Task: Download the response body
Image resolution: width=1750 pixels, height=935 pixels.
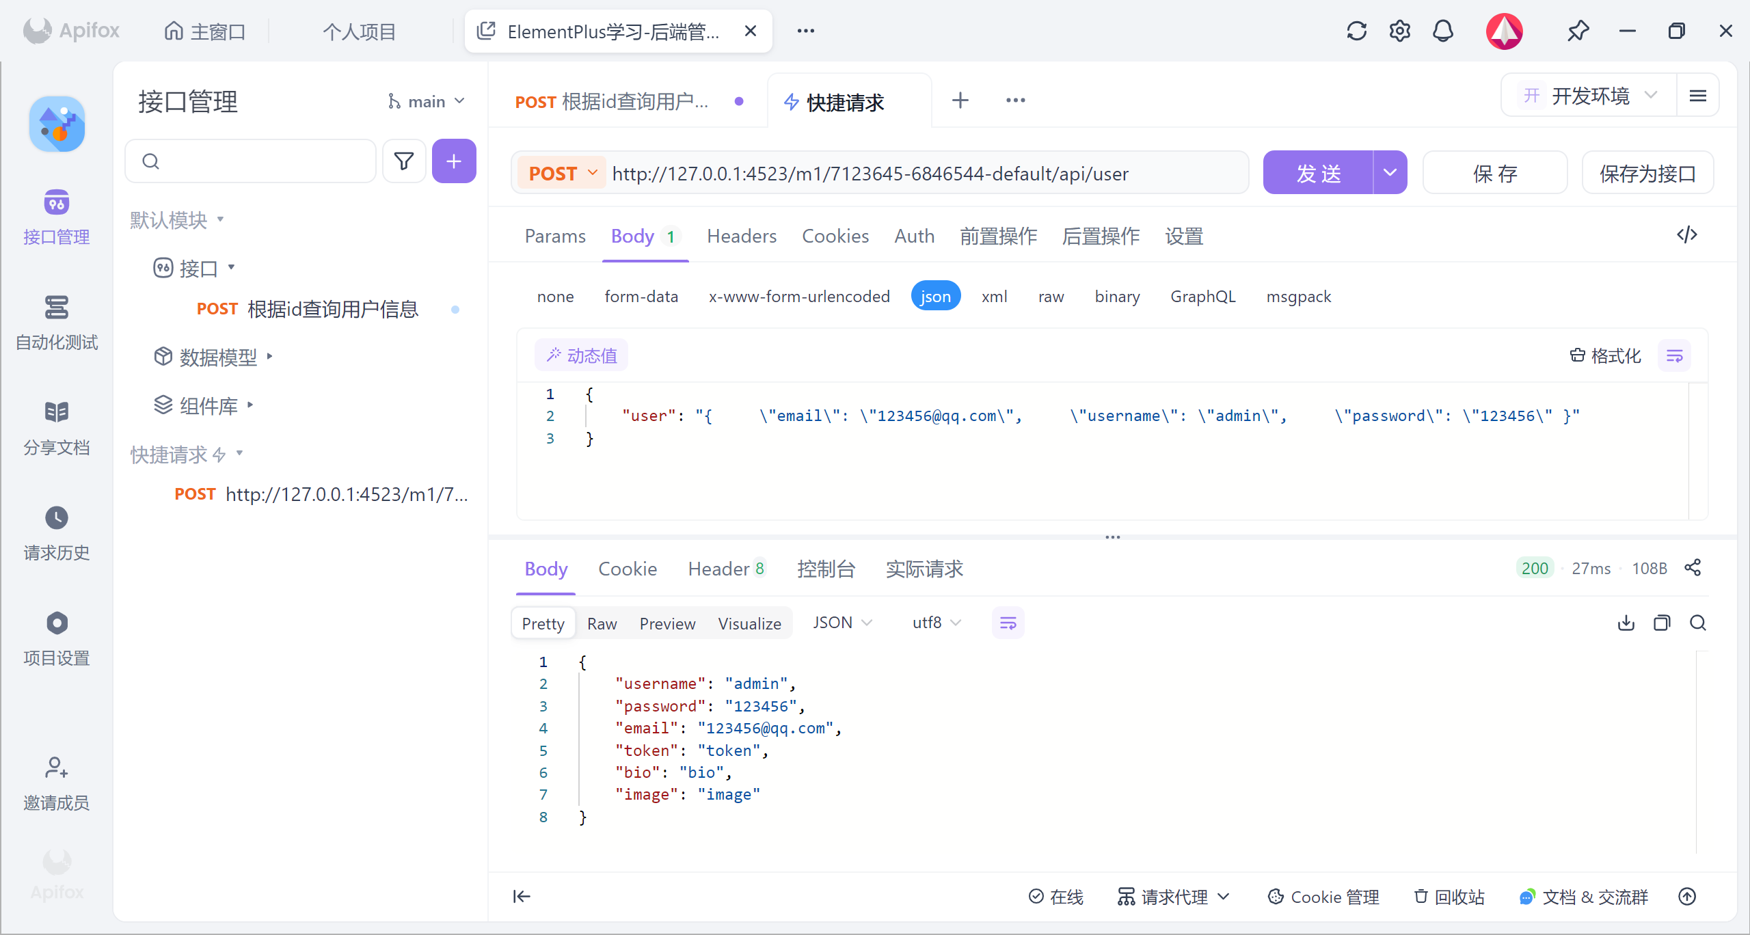Action: [1626, 623]
